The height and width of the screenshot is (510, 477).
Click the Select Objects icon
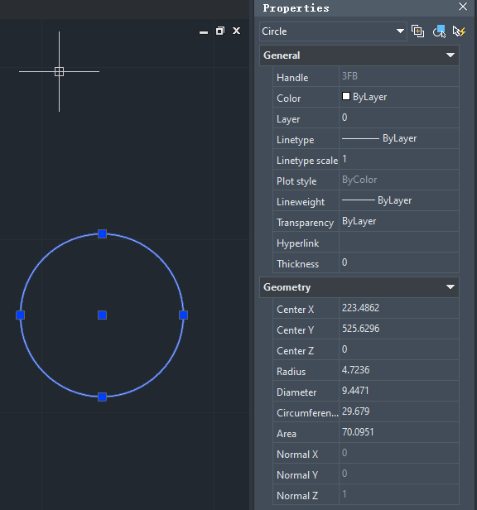click(x=439, y=31)
